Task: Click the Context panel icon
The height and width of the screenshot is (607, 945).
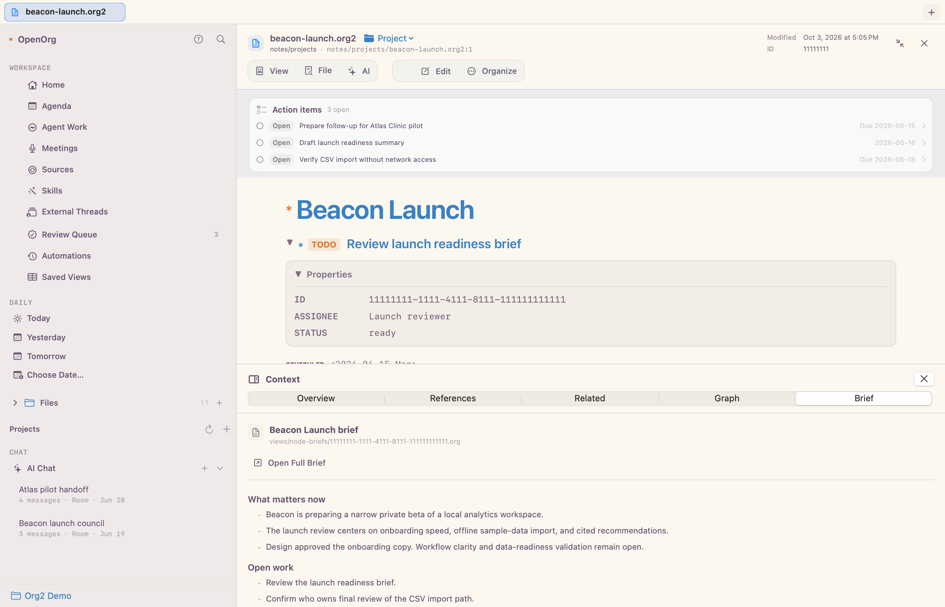Action: [253, 379]
